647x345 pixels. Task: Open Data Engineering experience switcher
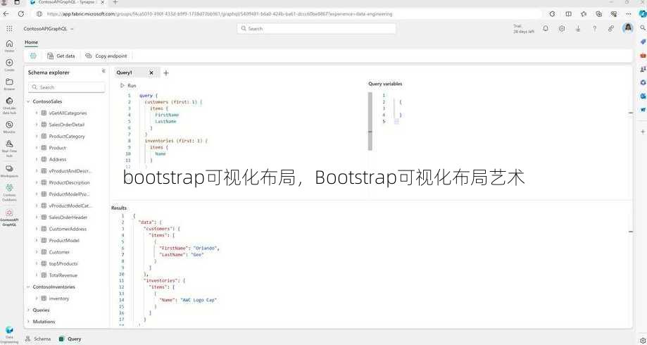9,334
